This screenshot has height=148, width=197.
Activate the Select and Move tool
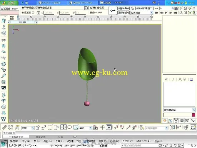63,127
